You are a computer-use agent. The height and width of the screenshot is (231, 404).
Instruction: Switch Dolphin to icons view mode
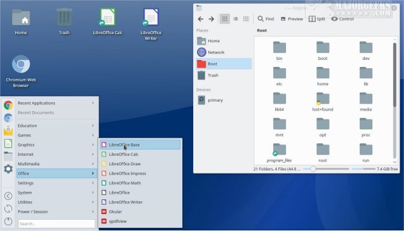click(x=225, y=19)
